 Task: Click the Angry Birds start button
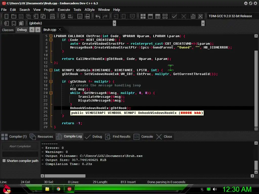click(7, 189)
